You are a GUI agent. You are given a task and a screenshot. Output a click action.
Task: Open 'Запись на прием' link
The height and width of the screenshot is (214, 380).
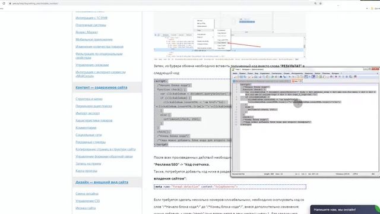88,164
